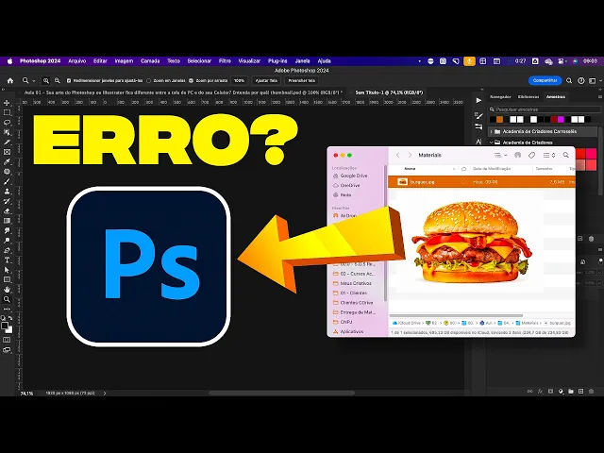
Task: Select burguer.jpg file row in Finder
Action: point(481,182)
